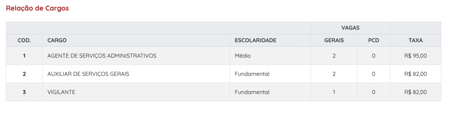Select the VIGILANTE cargo cell

tap(136, 92)
